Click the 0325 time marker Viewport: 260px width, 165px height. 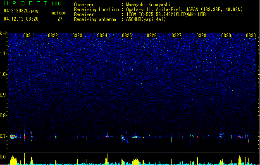[127, 35]
